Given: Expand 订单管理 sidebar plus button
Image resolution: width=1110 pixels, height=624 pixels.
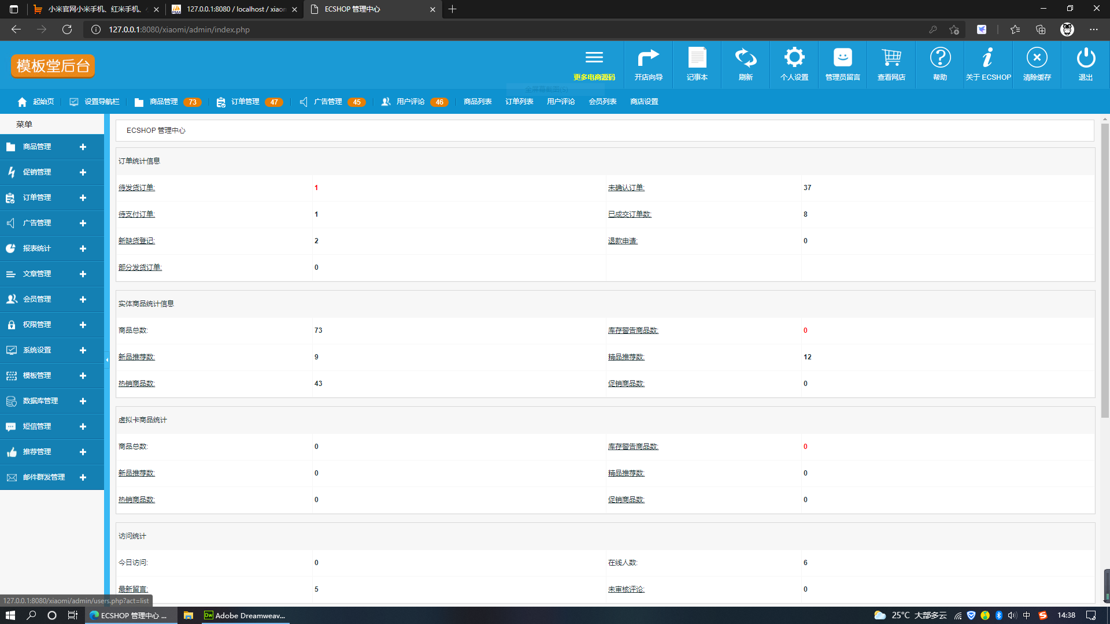Looking at the screenshot, I should 83,198.
